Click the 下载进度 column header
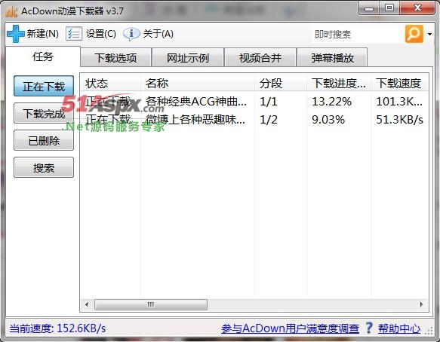Screen dimensions: 440x342 pos(339,83)
